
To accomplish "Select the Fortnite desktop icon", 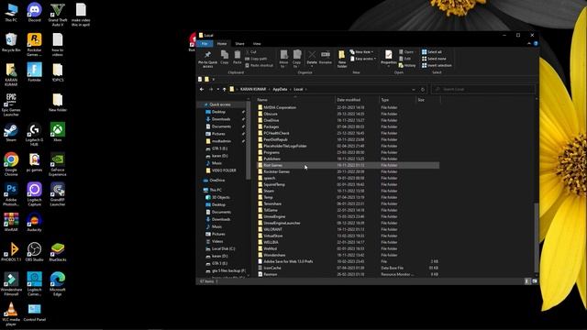I will point(35,72).
